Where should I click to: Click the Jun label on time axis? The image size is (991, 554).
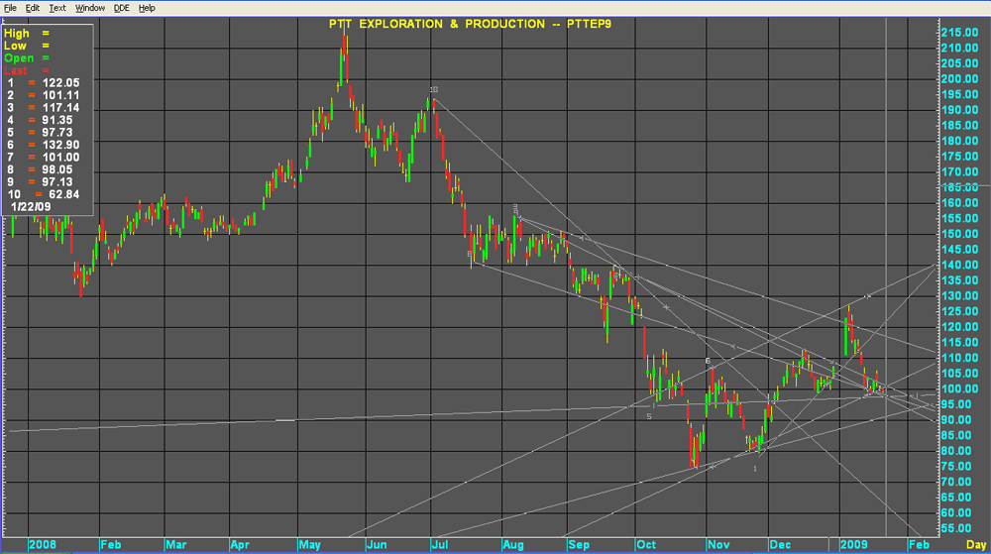point(377,544)
